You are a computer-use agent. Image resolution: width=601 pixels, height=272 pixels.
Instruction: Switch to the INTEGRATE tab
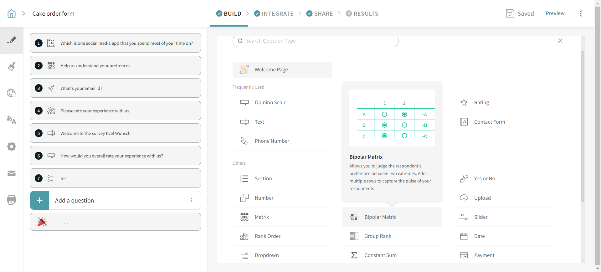(x=274, y=13)
